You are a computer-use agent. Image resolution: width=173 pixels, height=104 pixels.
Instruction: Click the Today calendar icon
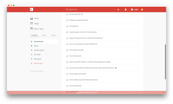point(31,24)
